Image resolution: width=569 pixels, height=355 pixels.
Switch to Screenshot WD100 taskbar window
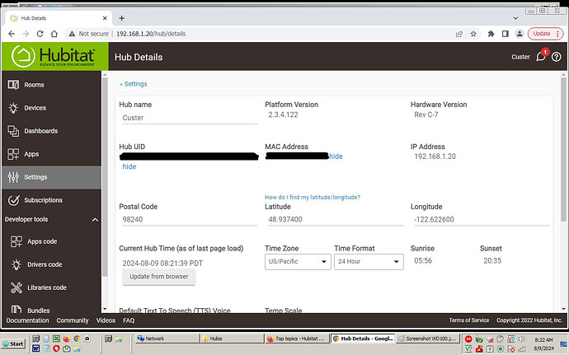[428, 339]
